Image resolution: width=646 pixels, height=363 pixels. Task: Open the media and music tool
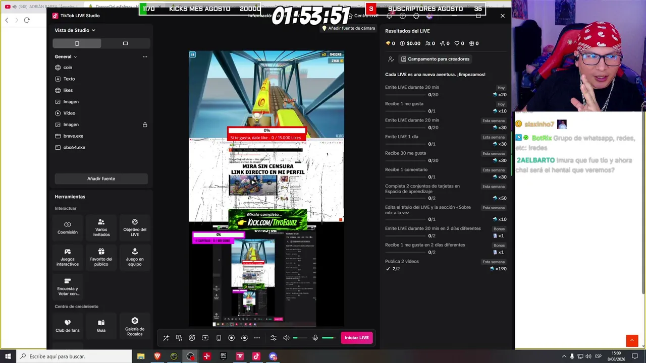(179, 338)
